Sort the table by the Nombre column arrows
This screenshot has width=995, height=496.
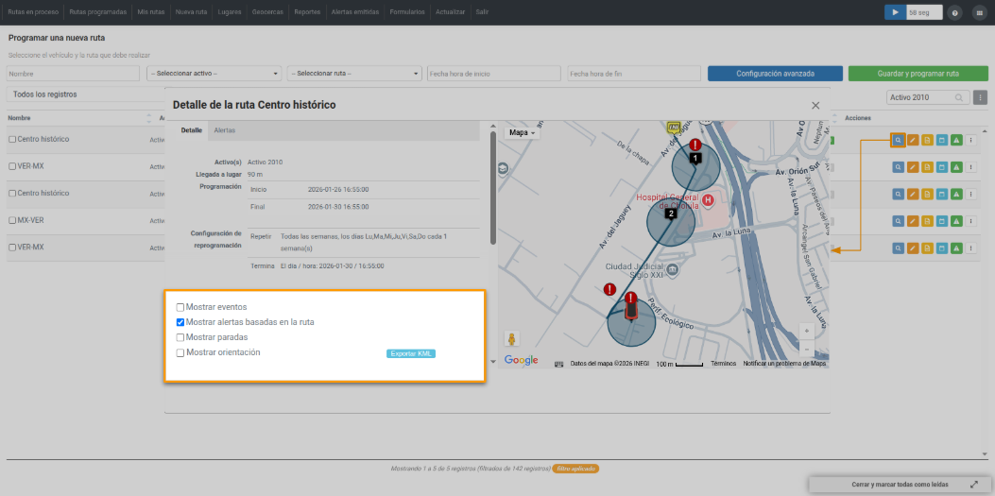149,118
